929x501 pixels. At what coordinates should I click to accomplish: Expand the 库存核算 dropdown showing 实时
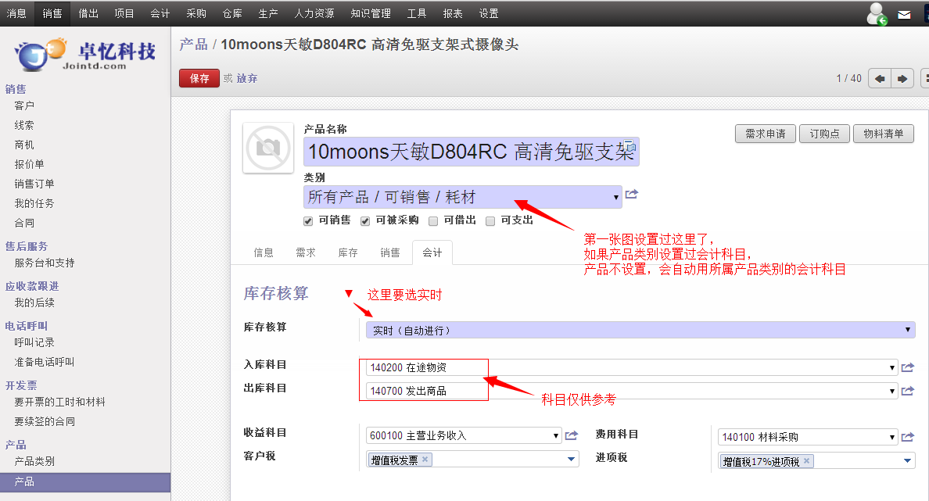pos(640,331)
